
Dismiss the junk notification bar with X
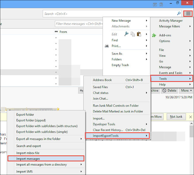coord(191,117)
